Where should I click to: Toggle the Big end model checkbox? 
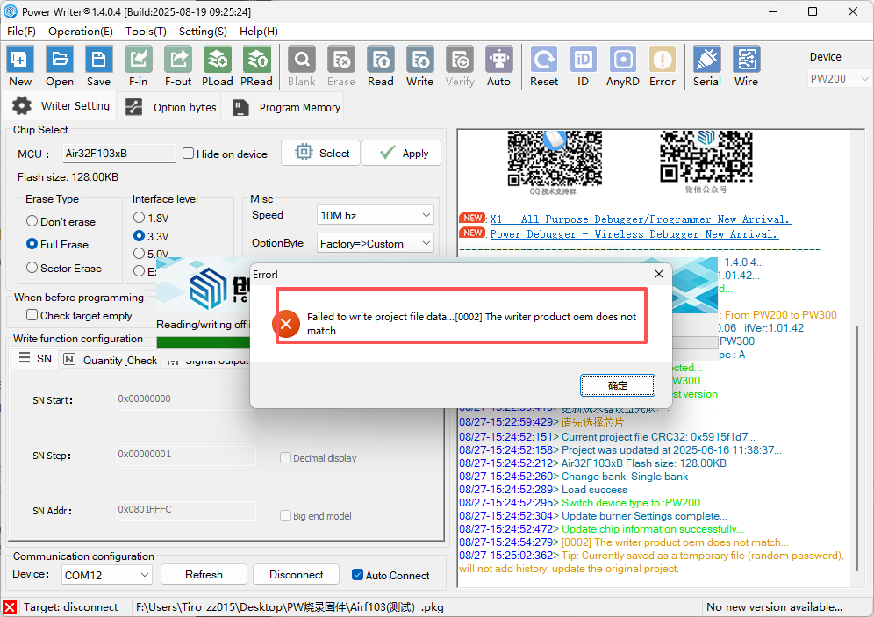(285, 515)
